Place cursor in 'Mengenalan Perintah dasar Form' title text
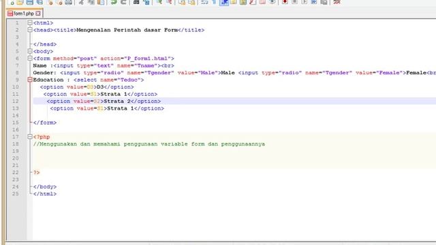Image resolution: width=436 pixels, height=245 pixels. tap(127, 30)
